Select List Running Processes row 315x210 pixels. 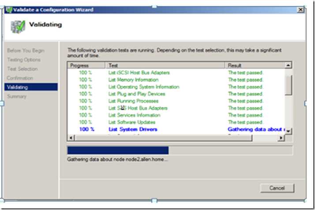(176, 101)
